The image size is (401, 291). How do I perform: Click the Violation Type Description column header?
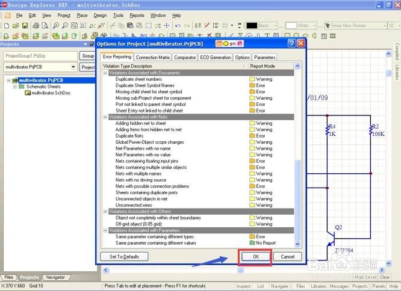coord(175,66)
